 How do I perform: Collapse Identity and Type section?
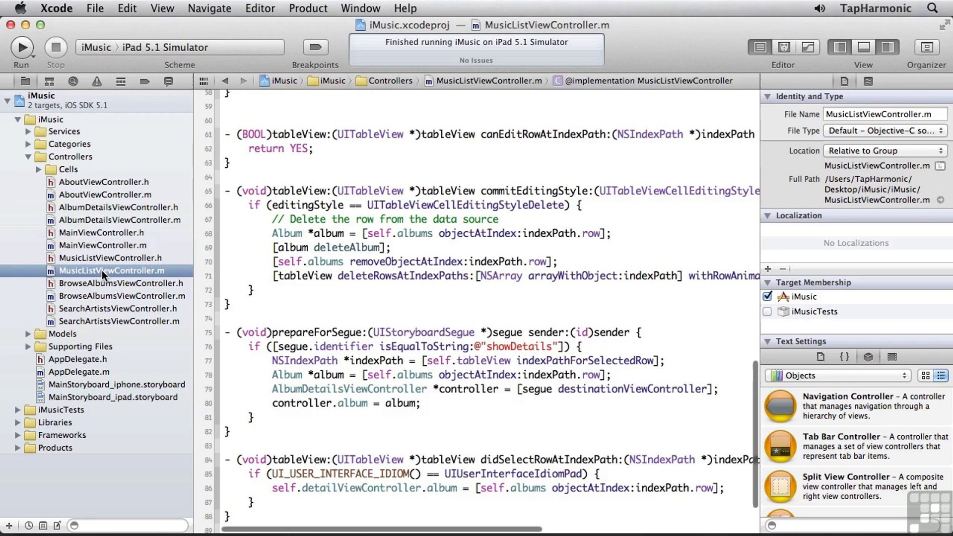[x=767, y=96]
